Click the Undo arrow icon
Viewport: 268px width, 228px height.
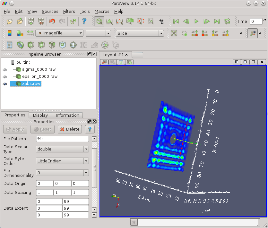click(x=52, y=22)
